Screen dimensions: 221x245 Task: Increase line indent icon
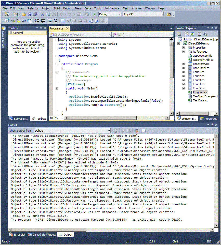[x=43, y=21]
